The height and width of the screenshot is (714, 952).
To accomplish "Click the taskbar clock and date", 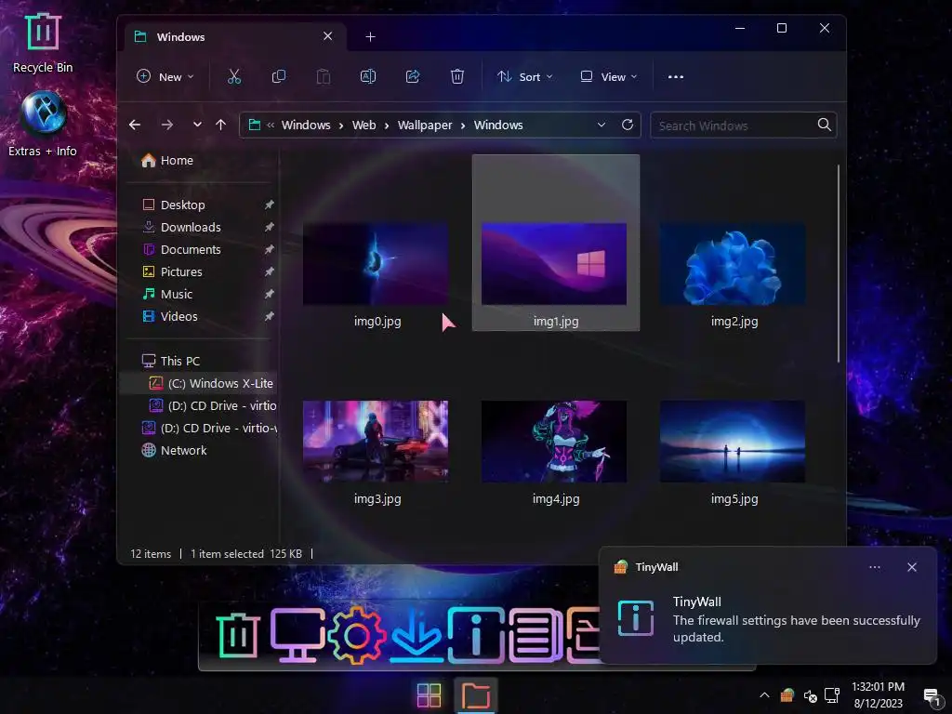I will click(878, 695).
